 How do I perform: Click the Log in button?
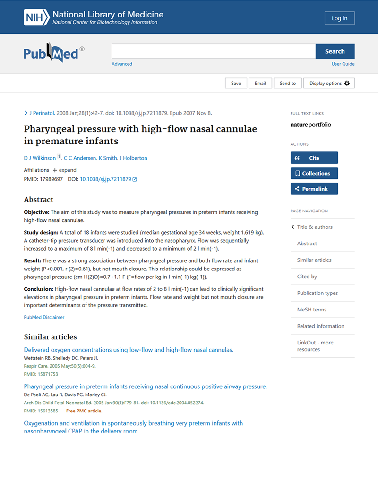click(x=339, y=18)
